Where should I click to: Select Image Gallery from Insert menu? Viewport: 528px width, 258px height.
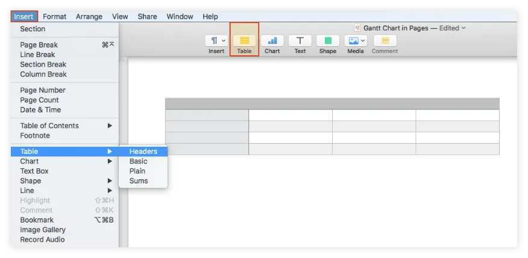[42, 230]
